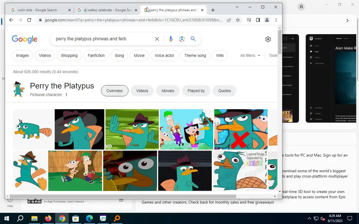359x224 pixels.
Task: Open account icon in Epic Games window
Action: pyautogui.click(x=301, y=7)
